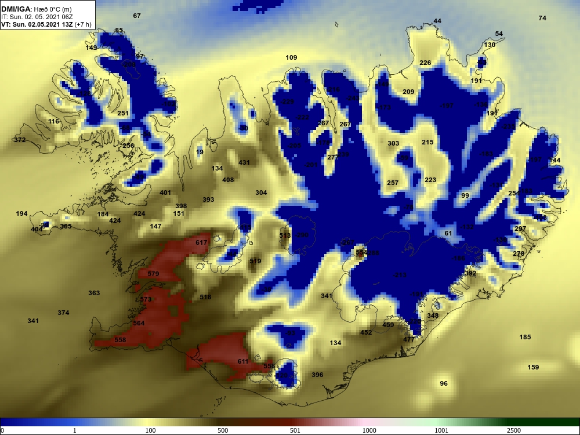This screenshot has width=580, height=435.
Task: Click the map value 401
Action: (165, 193)
